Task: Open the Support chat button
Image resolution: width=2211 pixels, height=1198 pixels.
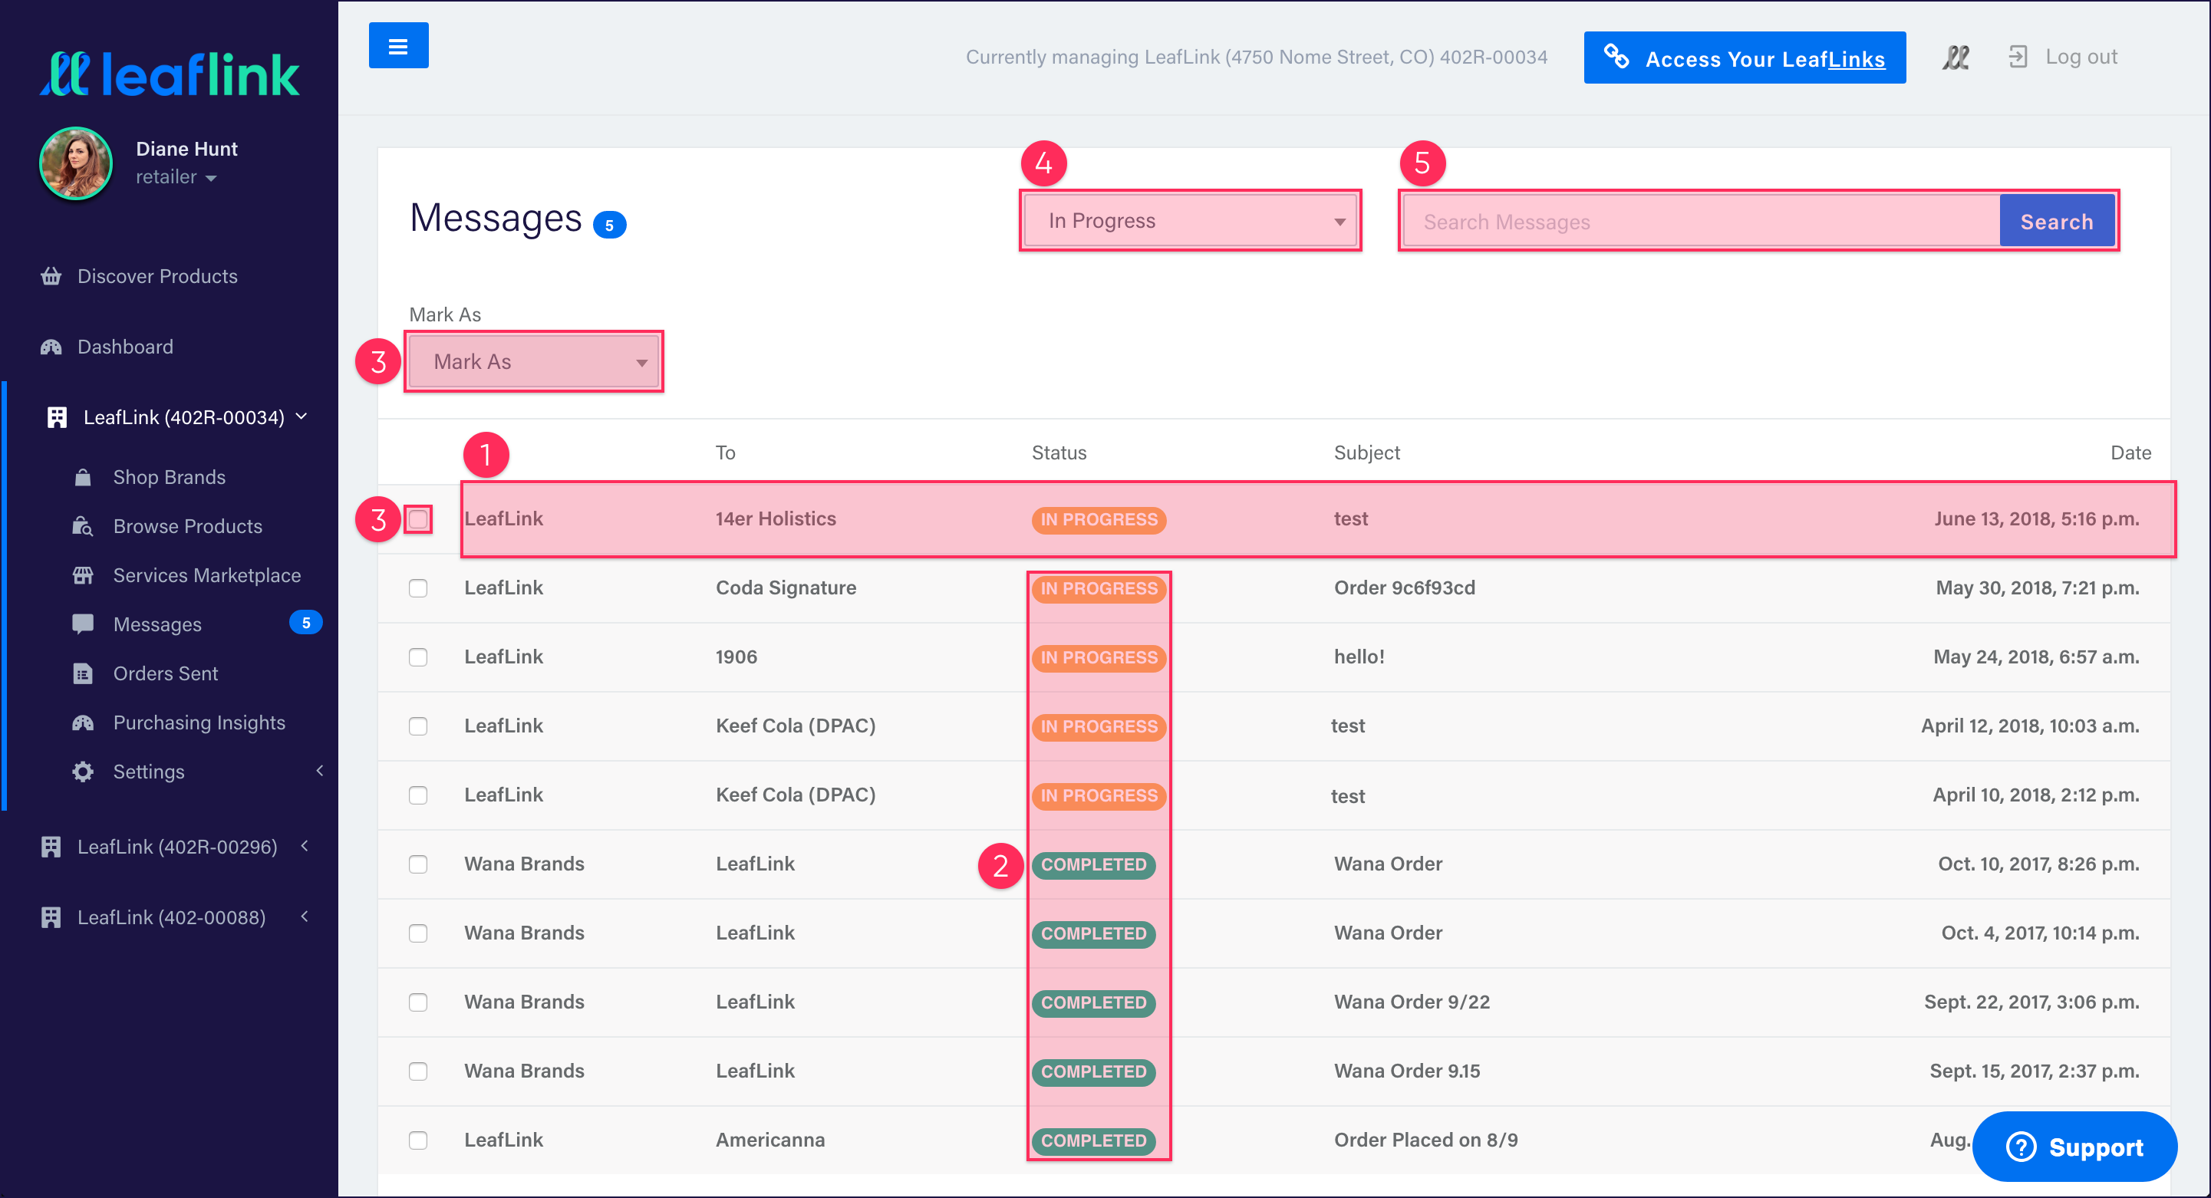Action: [2074, 1147]
